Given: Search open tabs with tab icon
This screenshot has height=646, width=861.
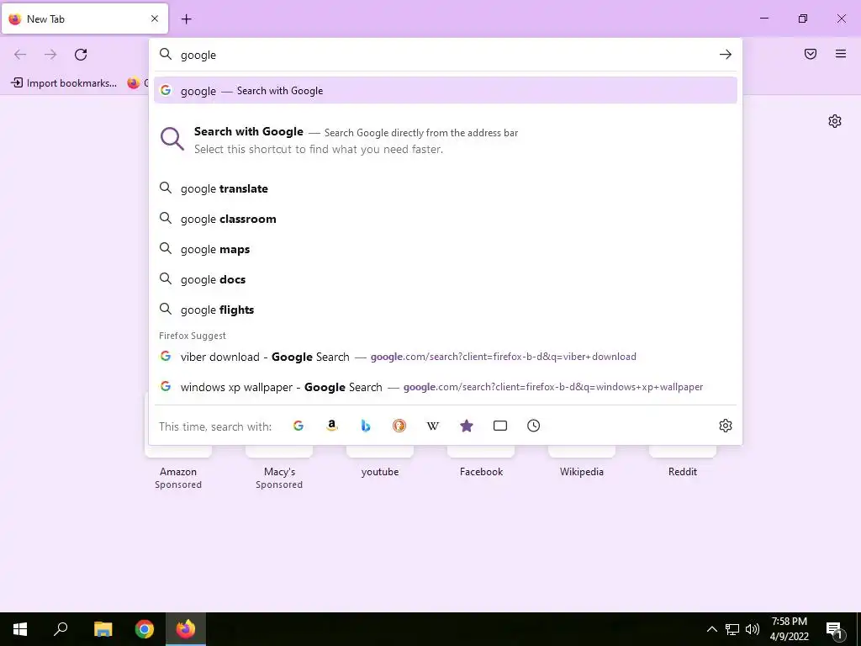Looking at the screenshot, I should click(x=499, y=426).
